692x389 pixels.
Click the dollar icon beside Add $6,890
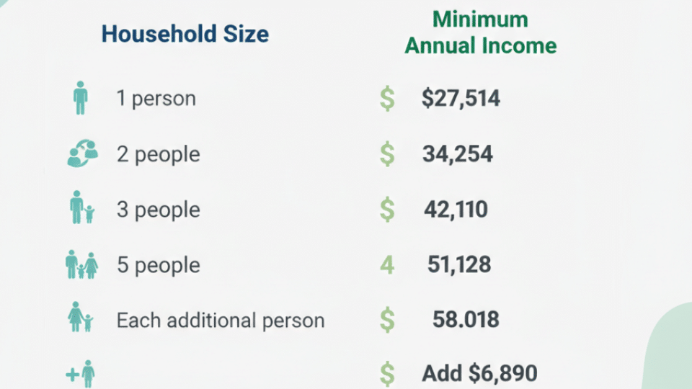tap(387, 374)
